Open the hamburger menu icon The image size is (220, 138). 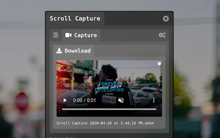coord(56,35)
